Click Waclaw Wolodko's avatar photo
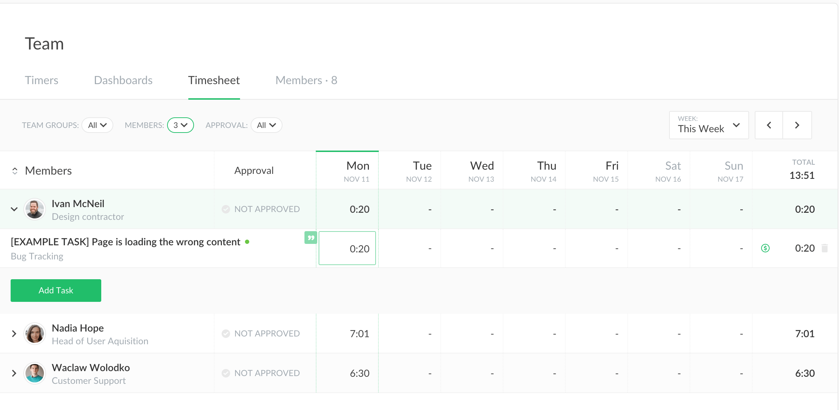Image resolution: width=839 pixels, height=410 pixels. tap(35, 373)
